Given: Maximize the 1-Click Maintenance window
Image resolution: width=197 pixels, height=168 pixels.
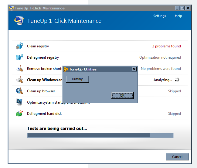Looking at the screenshot, I should point(182,8).
